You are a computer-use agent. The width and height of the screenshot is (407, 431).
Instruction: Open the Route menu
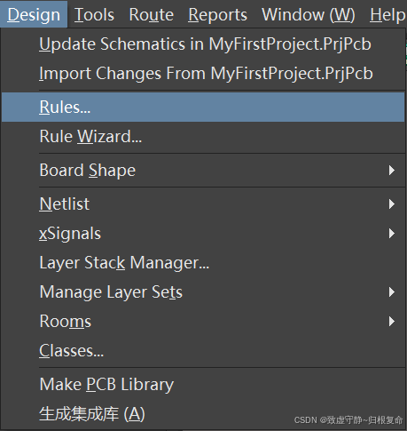tap(151, 14)
